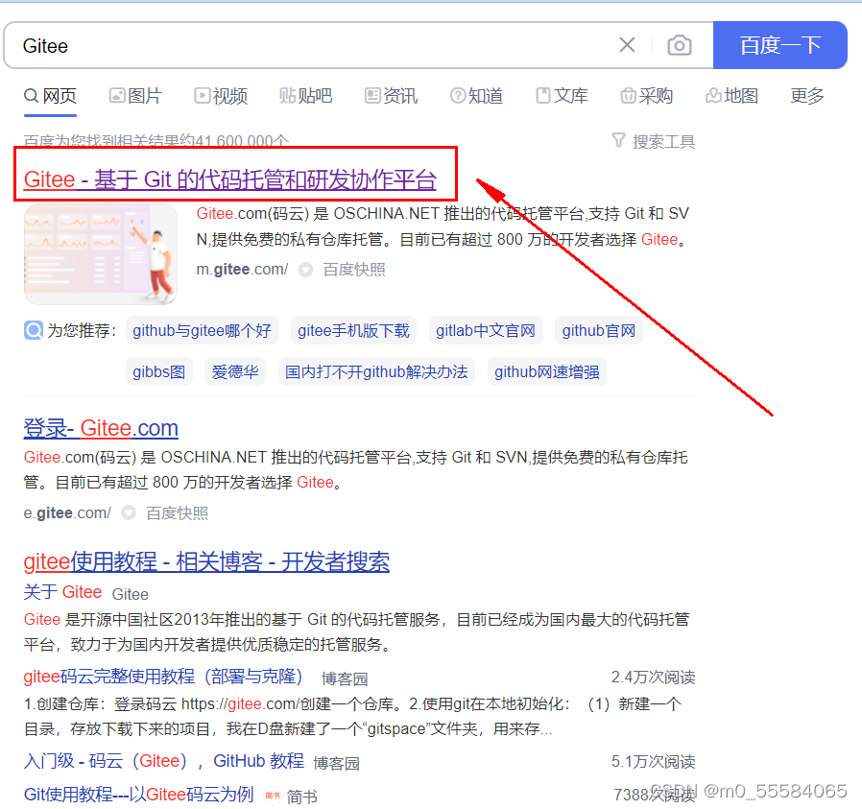Open the 知道 tab
862x809 pixels.
coord(476,96)
